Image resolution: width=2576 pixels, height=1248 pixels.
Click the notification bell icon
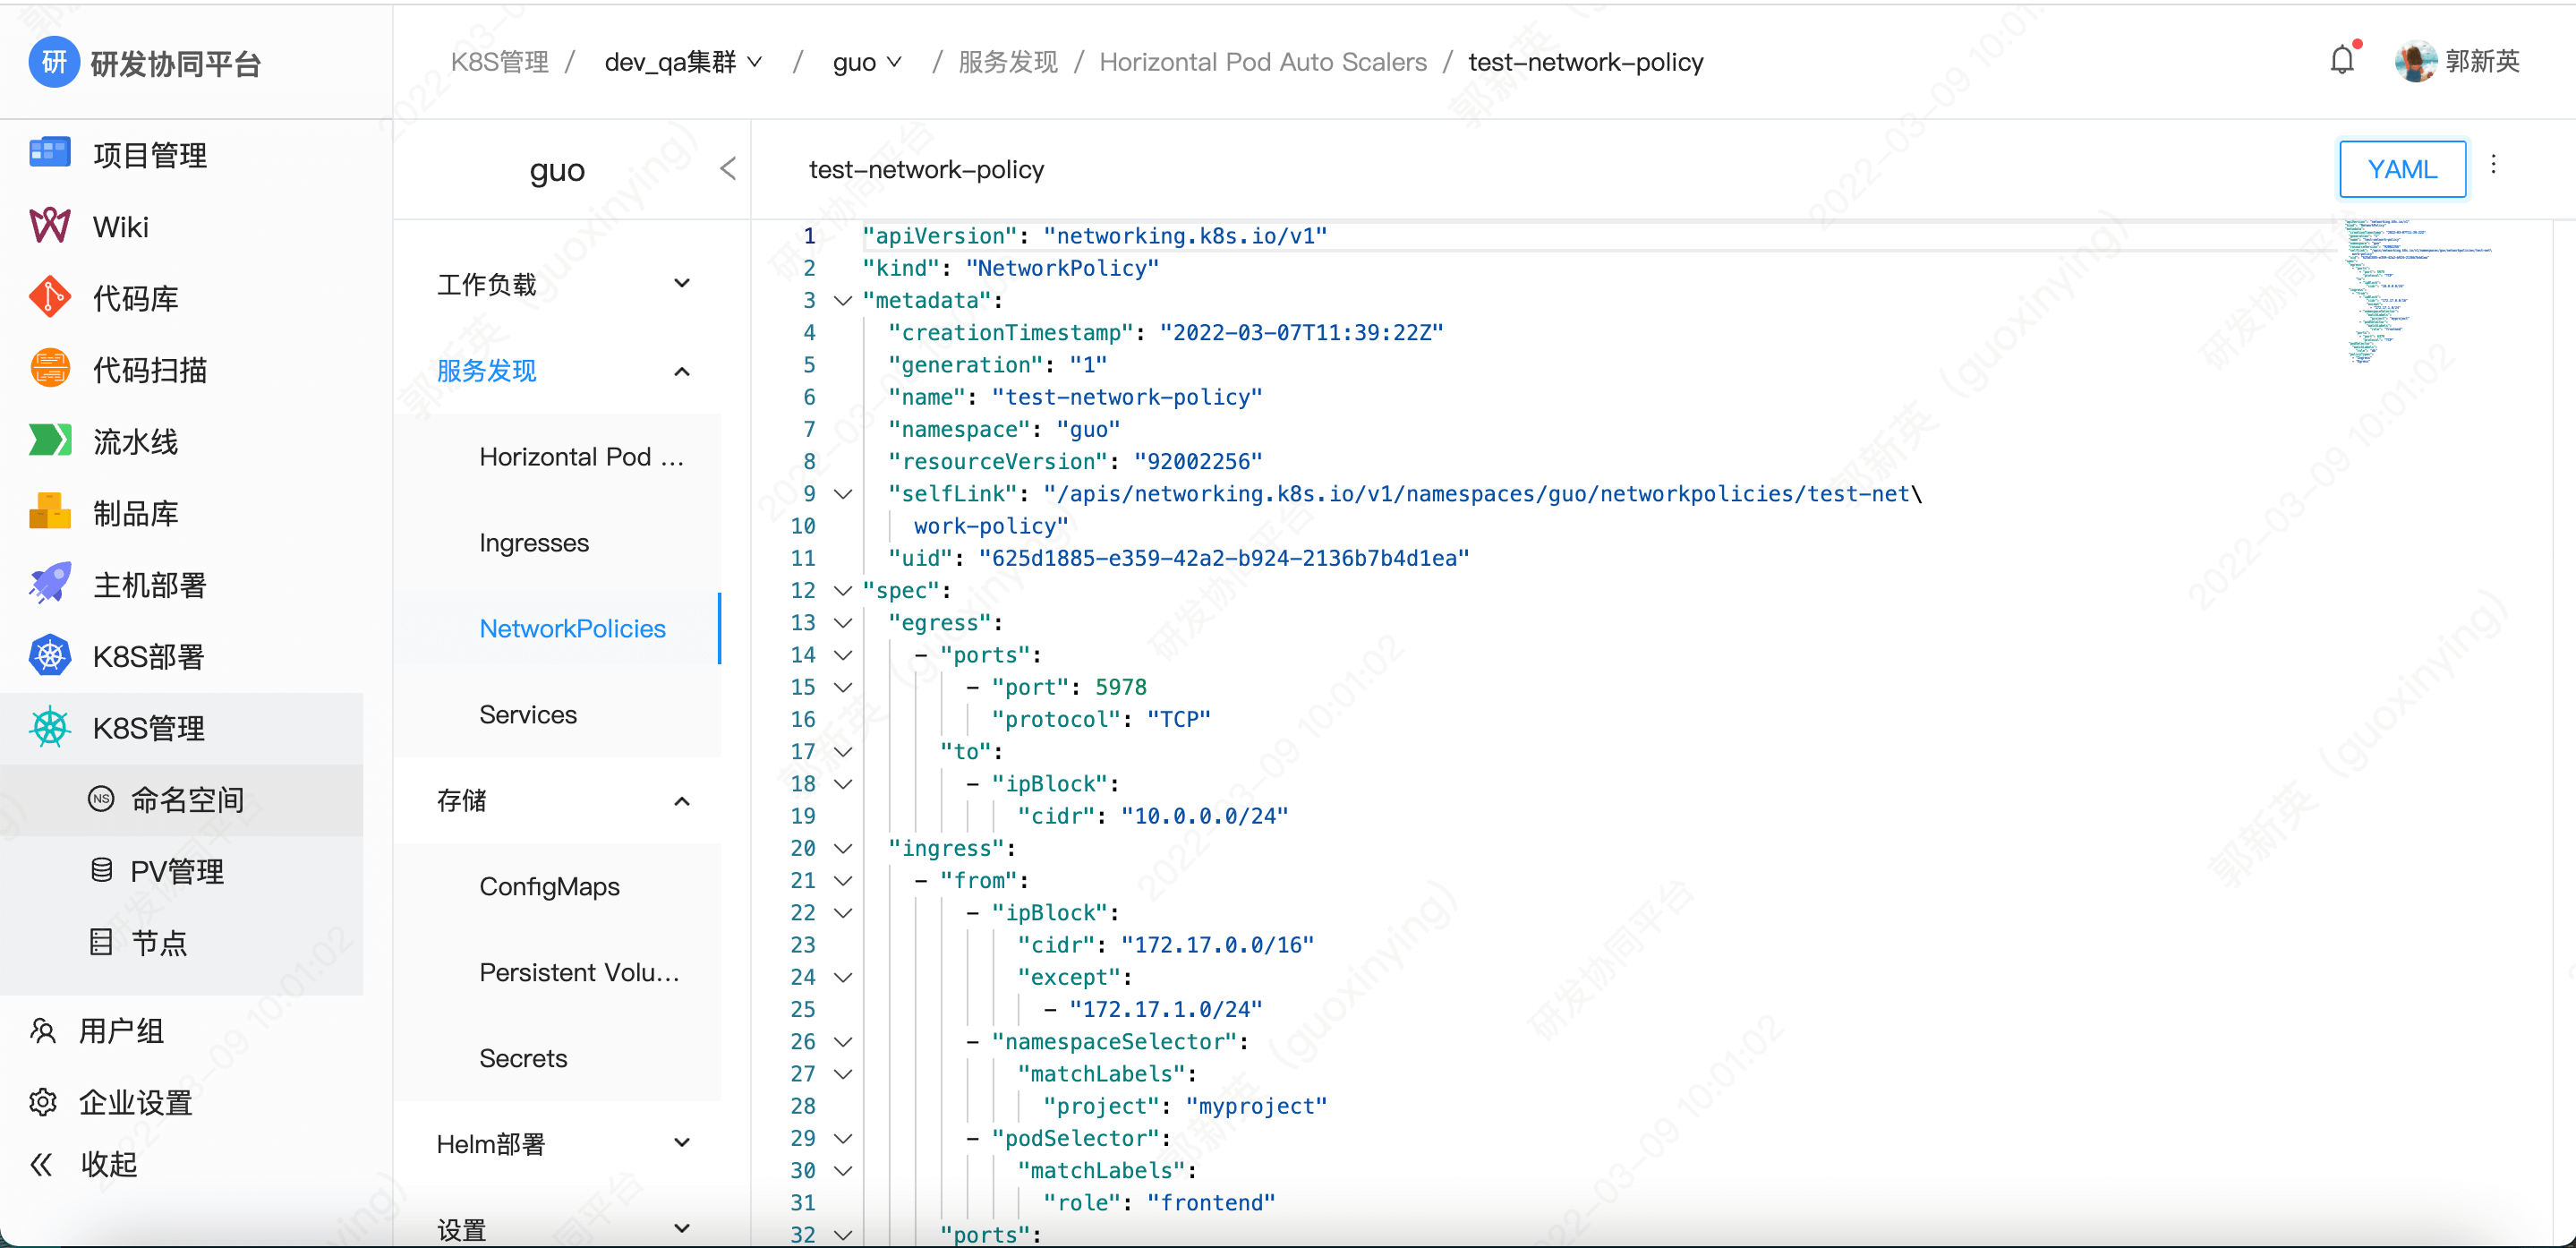coord(2341,61)
